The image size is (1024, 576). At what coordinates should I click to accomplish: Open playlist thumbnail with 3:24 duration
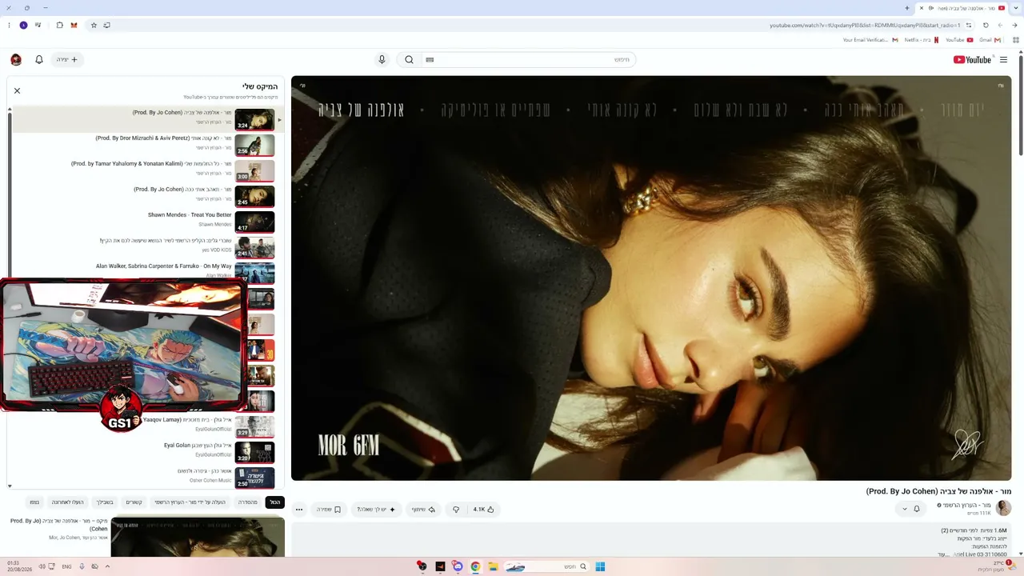254,119
